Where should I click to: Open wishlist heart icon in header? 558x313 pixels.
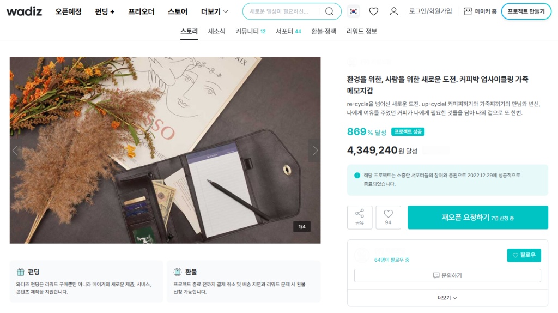tap(373, 11)
